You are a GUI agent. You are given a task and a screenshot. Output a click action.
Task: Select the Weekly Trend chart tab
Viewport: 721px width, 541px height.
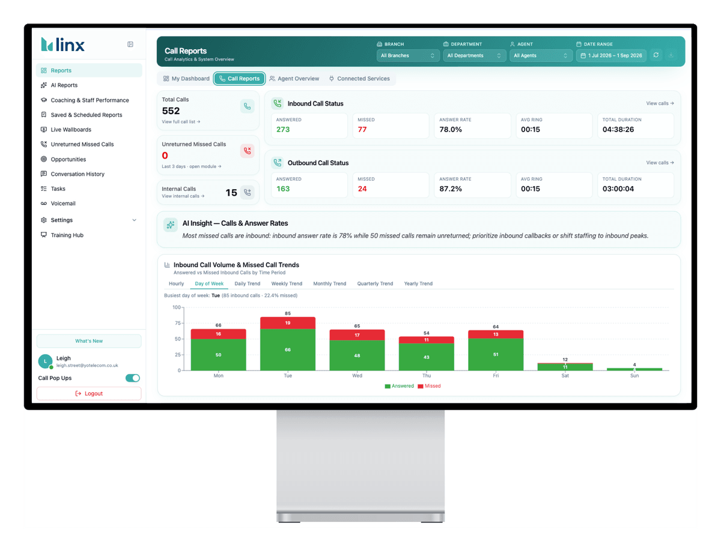[287, 283]
